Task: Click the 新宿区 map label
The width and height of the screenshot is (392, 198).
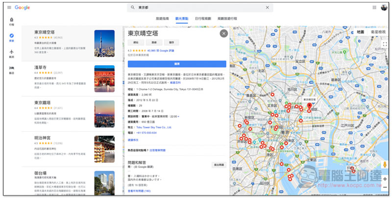Action: click(x=249, y=117)
